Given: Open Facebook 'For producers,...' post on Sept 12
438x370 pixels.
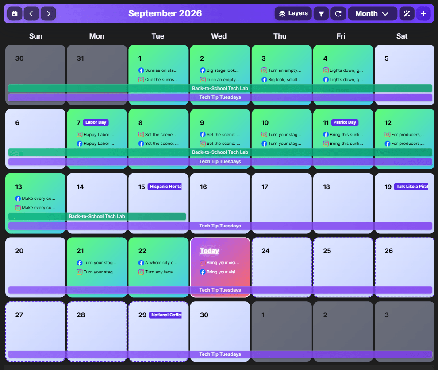Looking at the screenshot, I should click(x=404, y=144).
